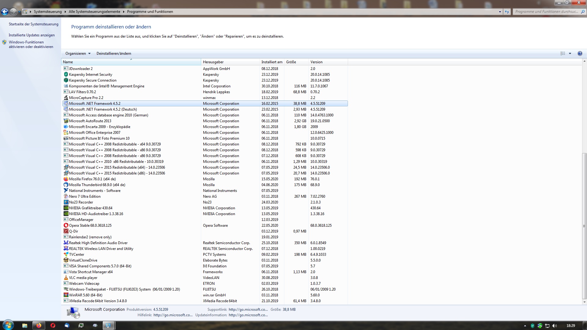The height and width of the screenshot is (330, 587).
Task: Click the NVIDIA Grafiktreiber icon
Action: 66,208
